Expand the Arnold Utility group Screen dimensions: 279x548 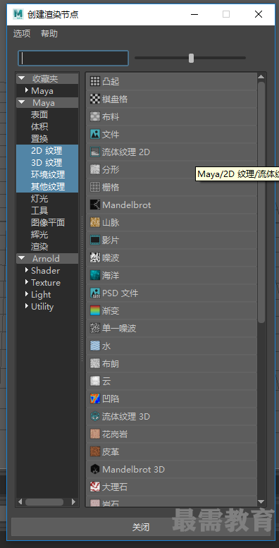27,306
